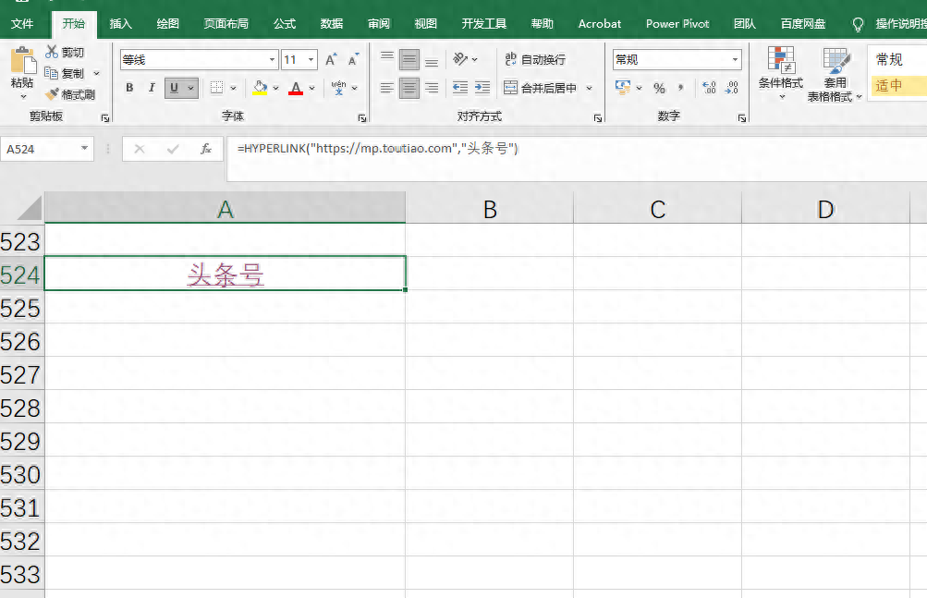Apply the 常规 cell style
The image size is (927, 598).
898,59
